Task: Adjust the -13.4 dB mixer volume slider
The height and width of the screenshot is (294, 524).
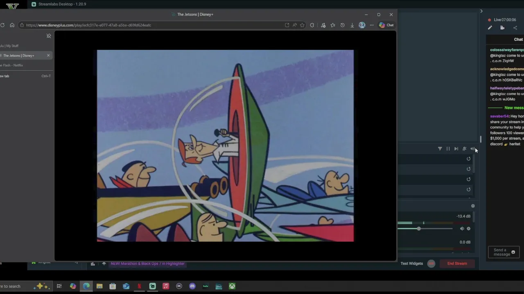Action: coord(419,229)
